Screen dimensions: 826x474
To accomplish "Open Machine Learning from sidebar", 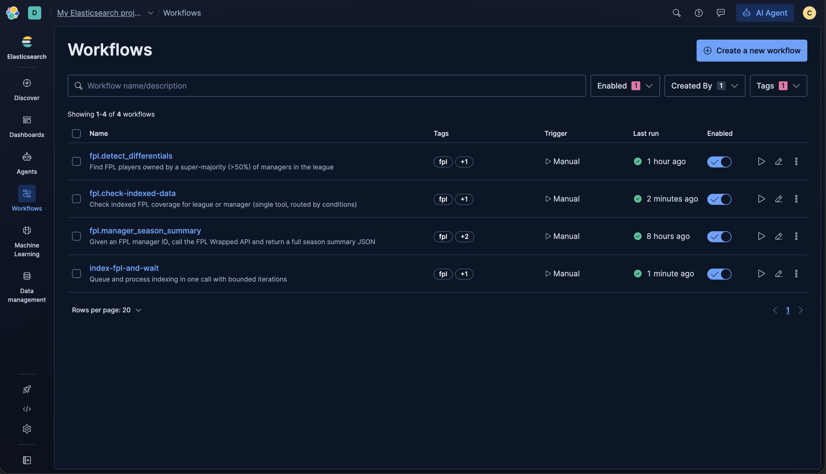I will coord(27,241).
